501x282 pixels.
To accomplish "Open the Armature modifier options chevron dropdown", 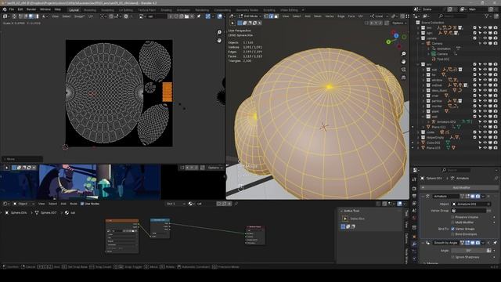I will pyautogui.click(x=483, y=197).
